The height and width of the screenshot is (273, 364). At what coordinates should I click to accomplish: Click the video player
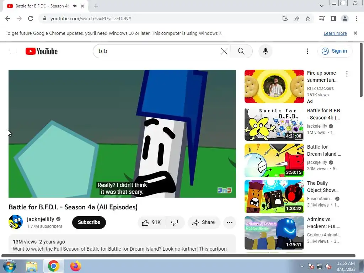pyautogui.click(x=122, y=134)
